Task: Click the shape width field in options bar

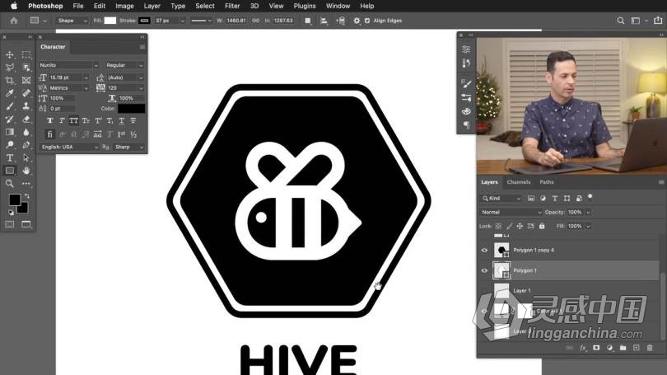Action: (x=236, y=21)
